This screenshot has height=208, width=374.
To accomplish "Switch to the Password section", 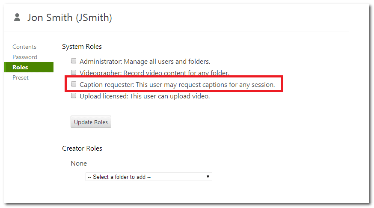I will click(x=25, y=57).
